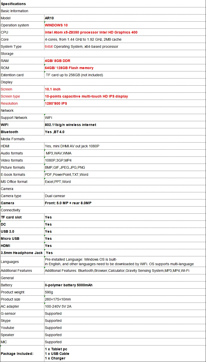Viewport: 206px width, 362px height.
Task: Click the Intel Atom x5-Z8350 CPU cell
Action: 125,32
